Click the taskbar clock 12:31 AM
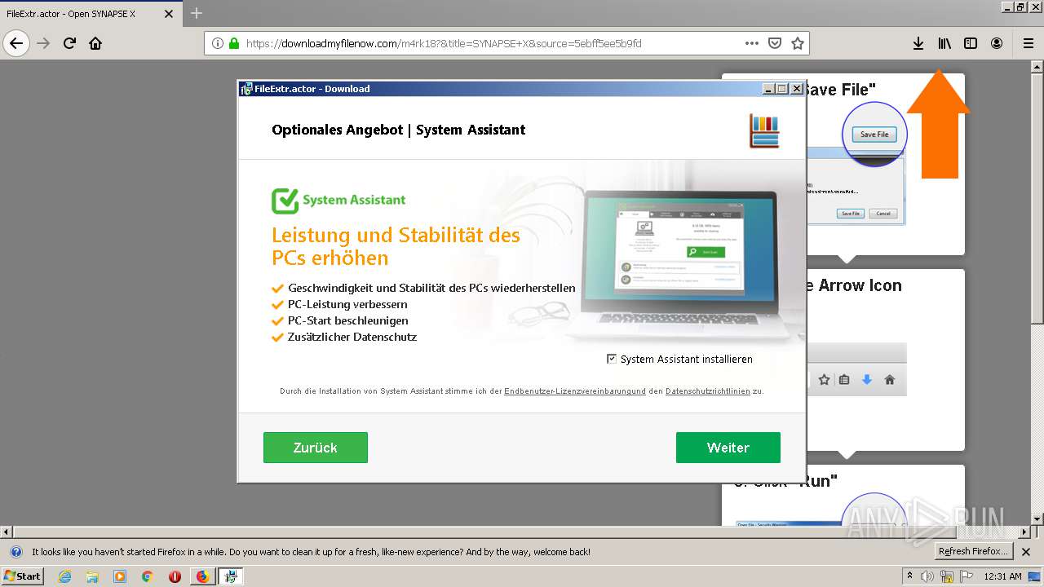1044x587 pixels. point(1002,576)
